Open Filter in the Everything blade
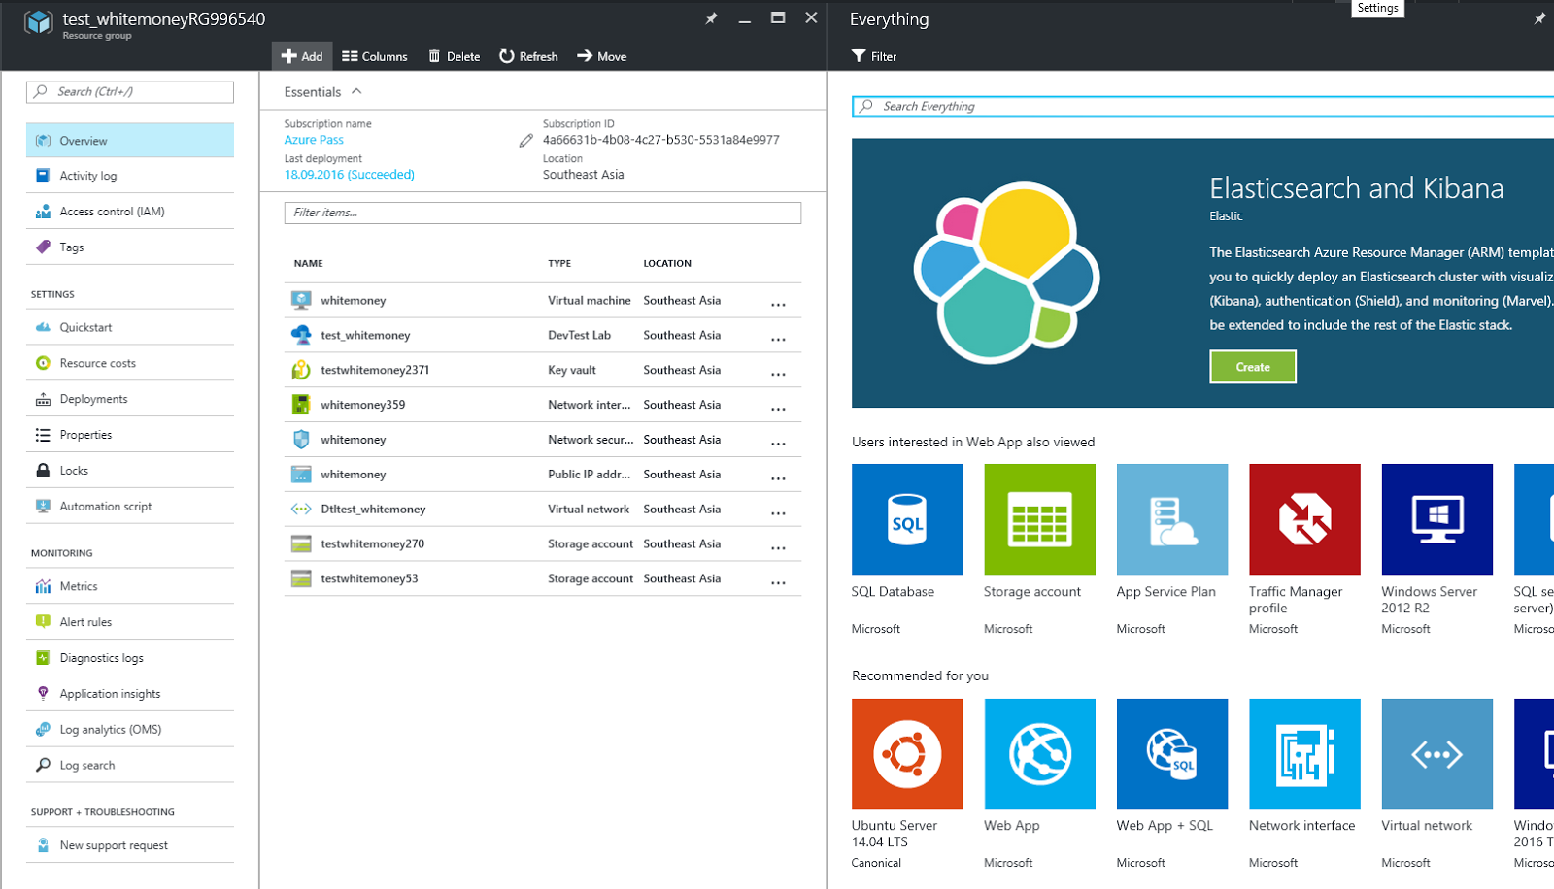This screenshot has width=1554, height=889. [874, 56]
